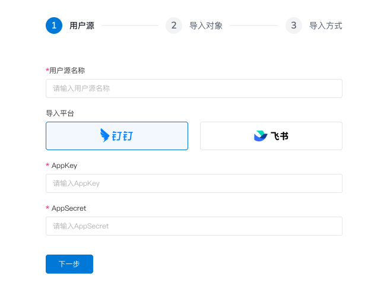Focus the AppKey input field
This screenshot has height=289, width=387.
194,183
